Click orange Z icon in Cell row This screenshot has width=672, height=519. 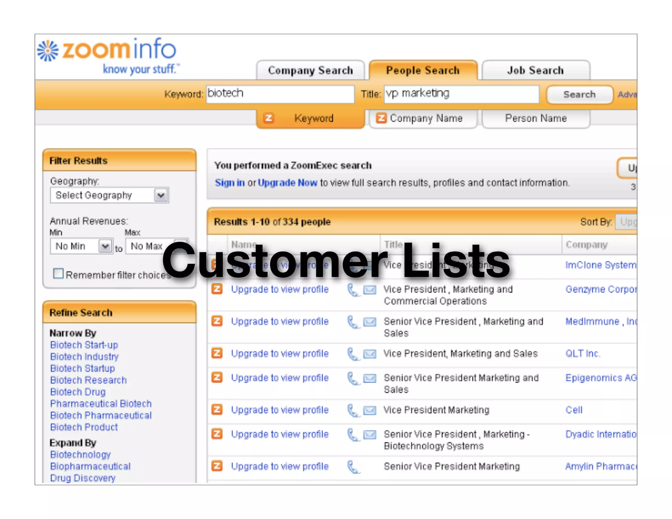click(x=217, y=410)
